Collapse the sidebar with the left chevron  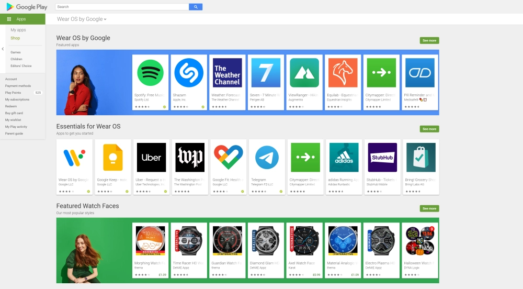click(x=3, y=49)
